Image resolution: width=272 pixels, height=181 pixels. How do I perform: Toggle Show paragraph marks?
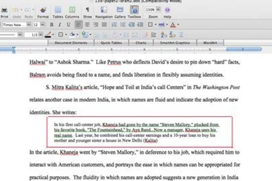click(87, 10)
